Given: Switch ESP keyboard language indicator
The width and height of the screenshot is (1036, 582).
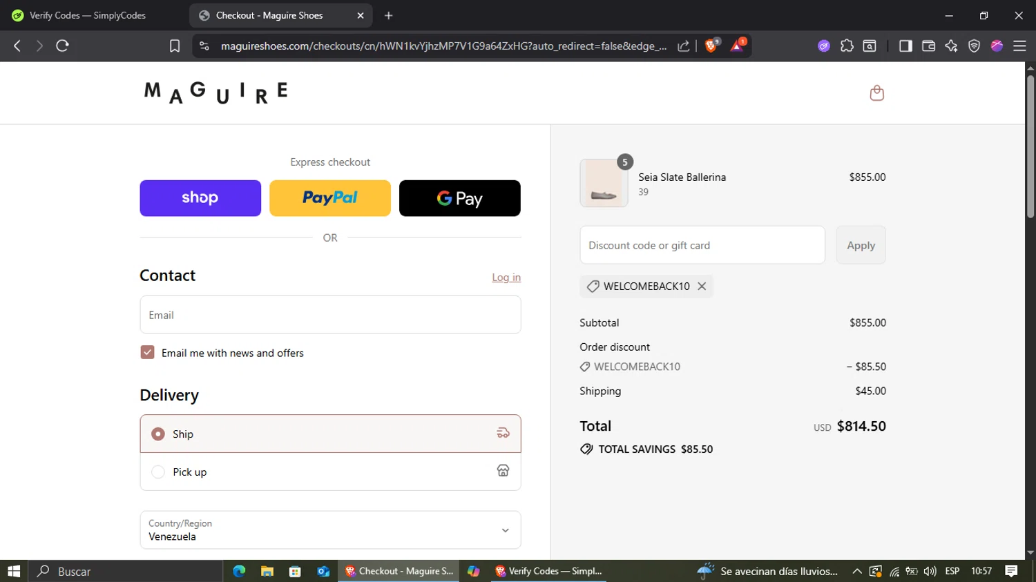Looking at the screenshot, I should pos(952,571).
